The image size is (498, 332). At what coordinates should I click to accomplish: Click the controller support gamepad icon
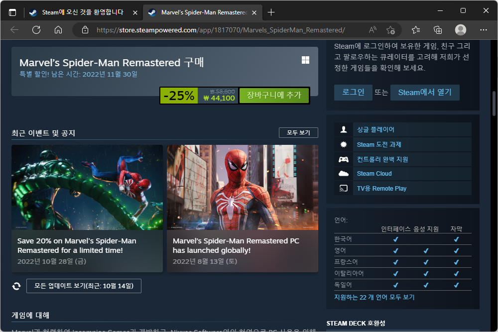343,159
